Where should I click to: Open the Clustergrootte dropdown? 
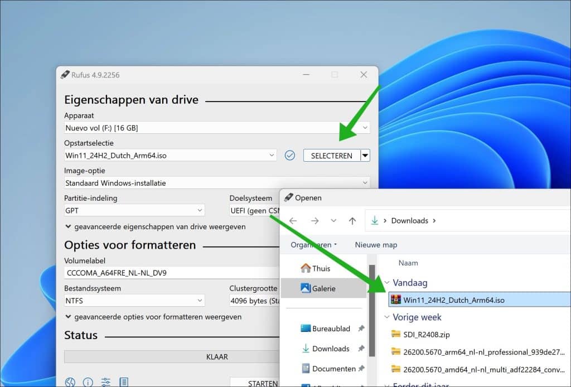coord(254,301)
